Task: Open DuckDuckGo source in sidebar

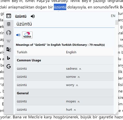Action: pos(9,33)
